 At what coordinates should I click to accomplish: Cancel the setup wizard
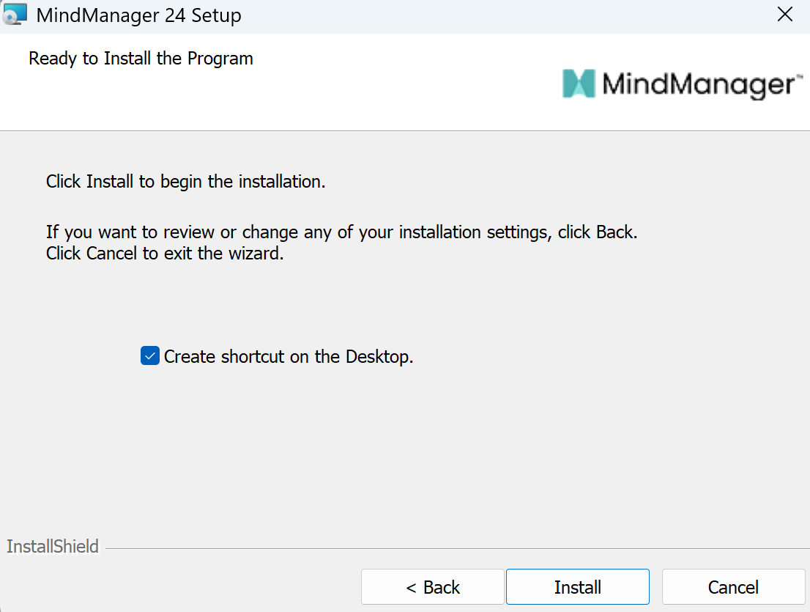(x=733, y=587)
